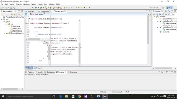Open the Debug button dropdown arrow
The height and width of the screenshot is (99, 177).
tap(38, 8)
